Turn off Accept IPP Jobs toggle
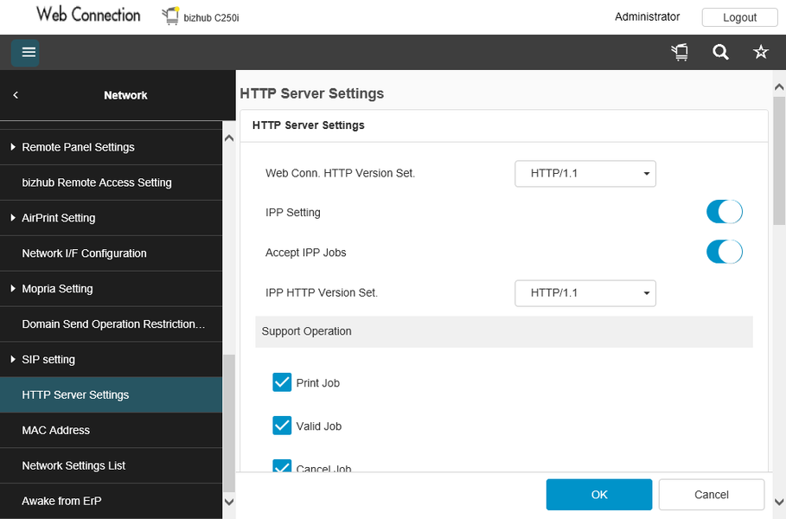786x519 pixels. coord(724,253)
